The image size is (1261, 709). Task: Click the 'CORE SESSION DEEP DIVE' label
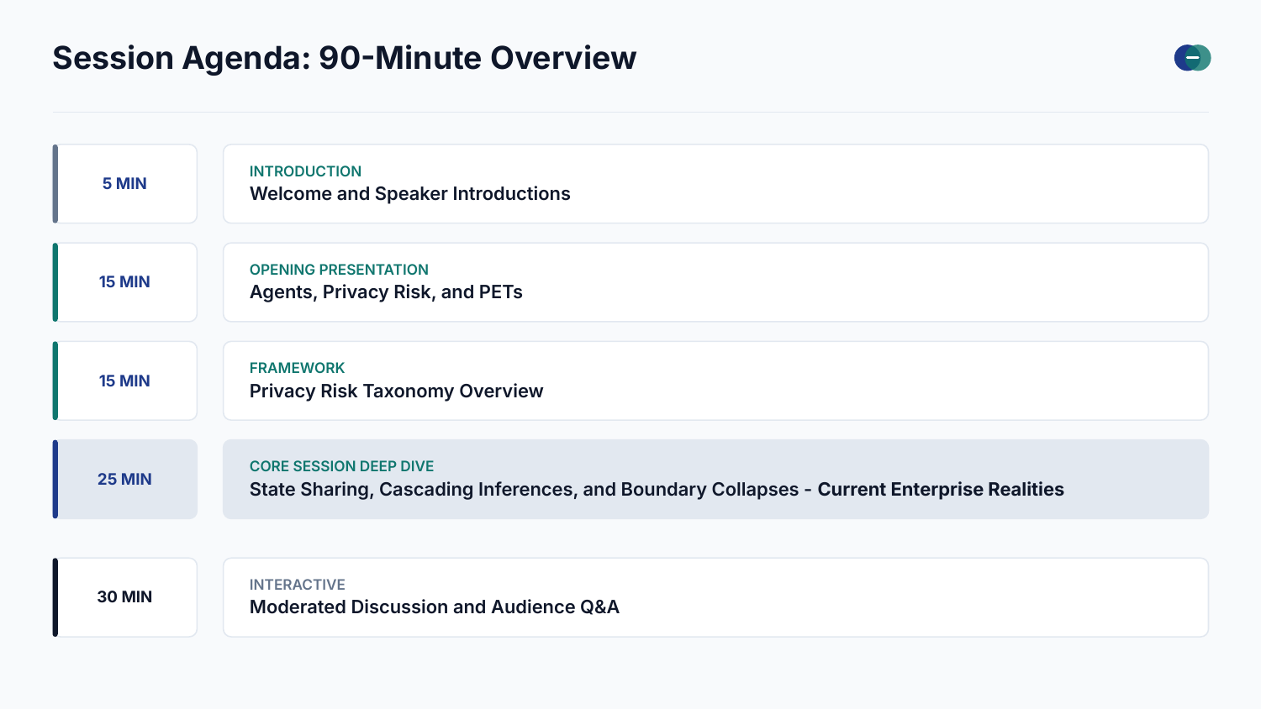tap(341, 466)
